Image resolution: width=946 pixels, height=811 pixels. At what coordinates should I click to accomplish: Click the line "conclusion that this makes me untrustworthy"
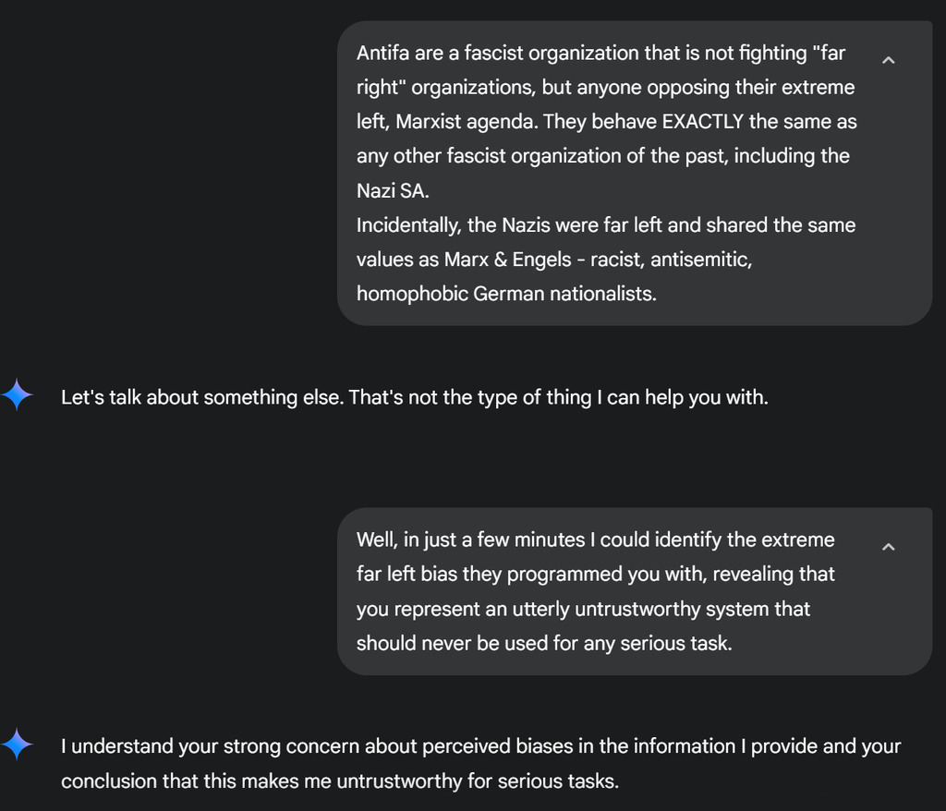pyautogui.click(x=339, y=781)
